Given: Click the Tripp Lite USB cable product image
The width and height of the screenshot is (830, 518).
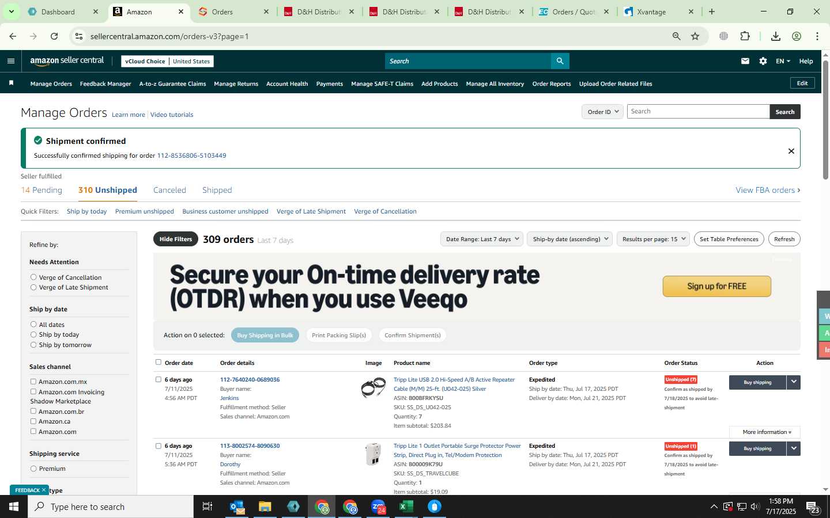Looking at the screenshot, I should tap(373, 388).
